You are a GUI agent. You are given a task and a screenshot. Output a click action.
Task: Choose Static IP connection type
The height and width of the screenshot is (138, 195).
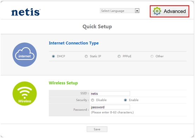point(86,56)
